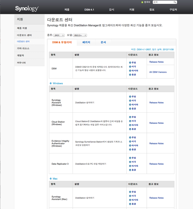Download Synology Assistant (Windows) via 미국 icon

tap(130, 101)
